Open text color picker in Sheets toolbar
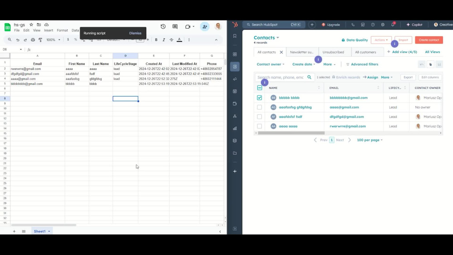 179,40
